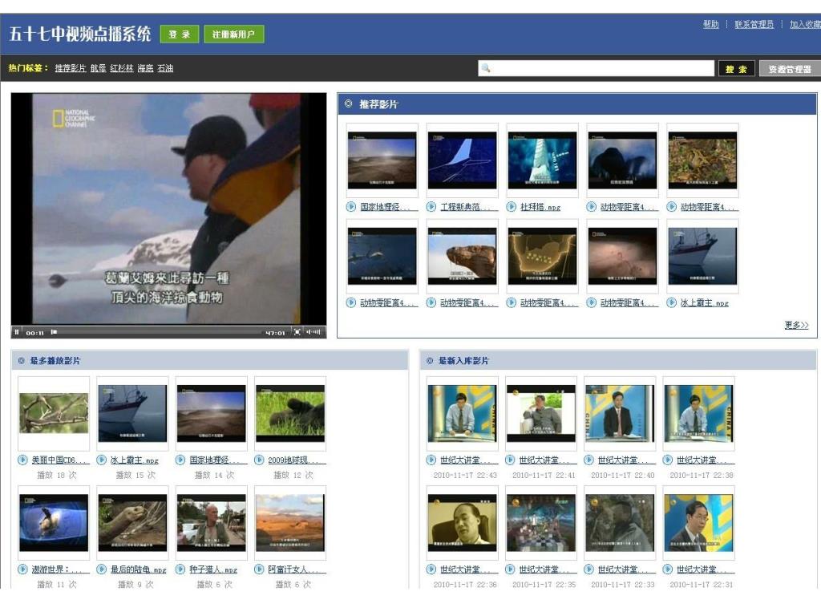Screen dimensions: 821x616
Task: Click the 搜索 button
Action: 736,69
